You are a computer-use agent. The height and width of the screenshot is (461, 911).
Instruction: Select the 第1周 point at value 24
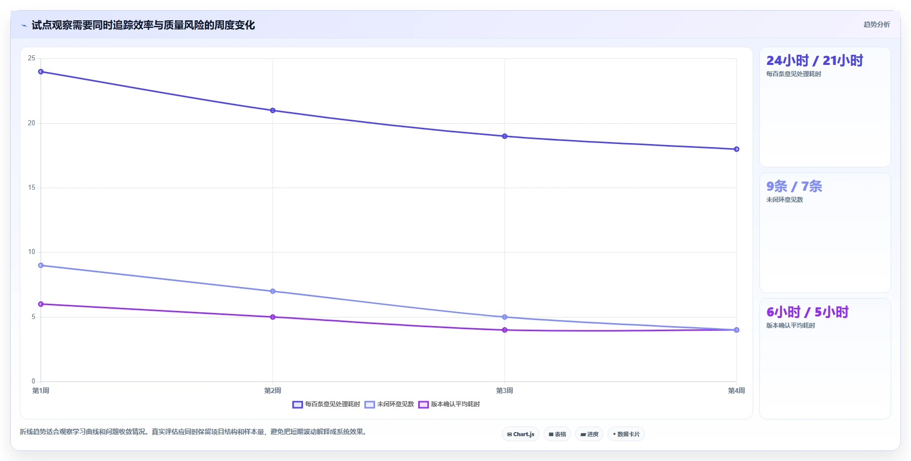(41, 72)
